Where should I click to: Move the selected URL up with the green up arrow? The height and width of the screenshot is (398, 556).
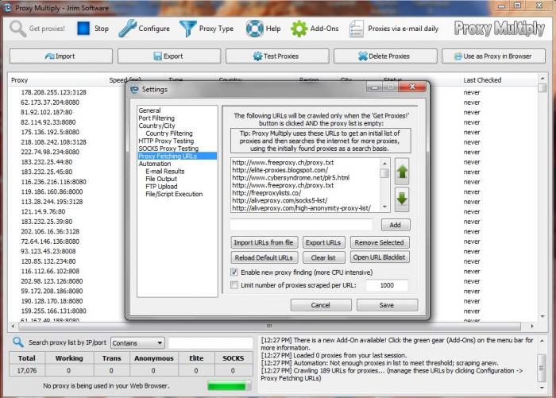[402, 172]
